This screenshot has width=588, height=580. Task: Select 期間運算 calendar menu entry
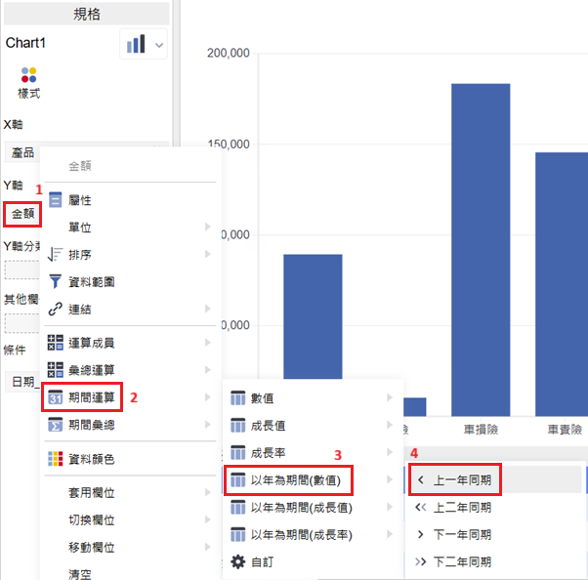[x=92, y=397]
